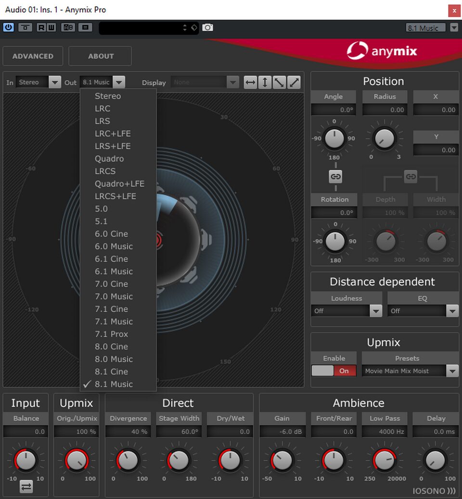The image size is (462, 499).
Task: Click the Angle knob
Action: click(x=334, y=139)
